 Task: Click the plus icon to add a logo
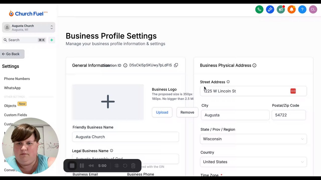(108, 101)
